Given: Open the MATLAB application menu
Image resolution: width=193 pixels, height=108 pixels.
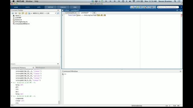Looking at the screenshot, I should pyautogui.click(x=20, y=1).
